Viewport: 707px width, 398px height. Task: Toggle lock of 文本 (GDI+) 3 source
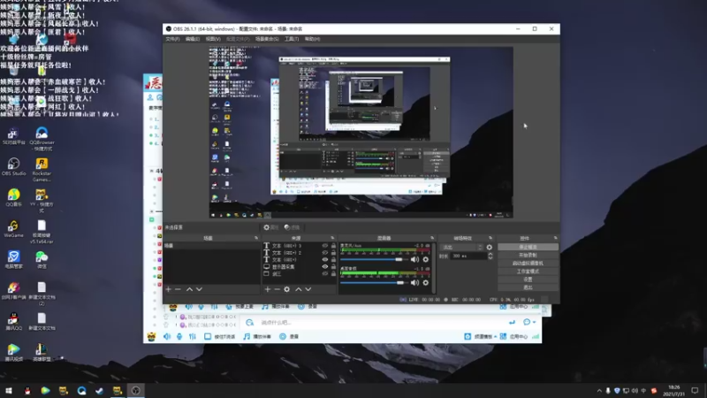coord(333,246)
